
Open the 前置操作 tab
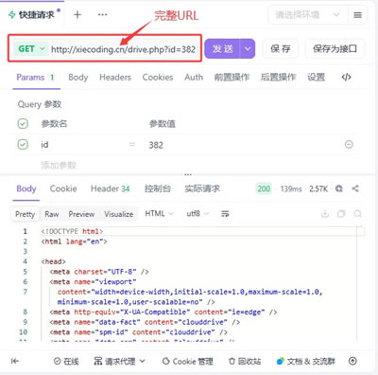point(232,78)
